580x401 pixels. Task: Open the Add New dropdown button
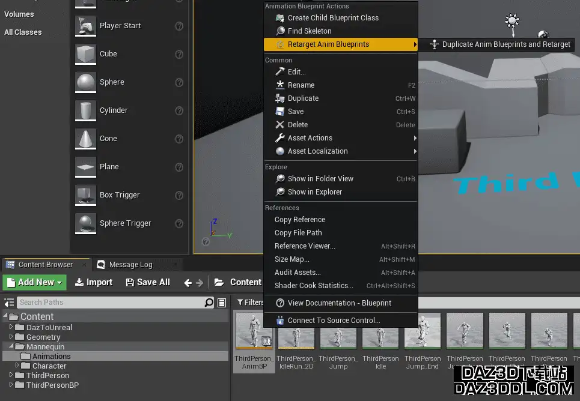pos(35,282)
